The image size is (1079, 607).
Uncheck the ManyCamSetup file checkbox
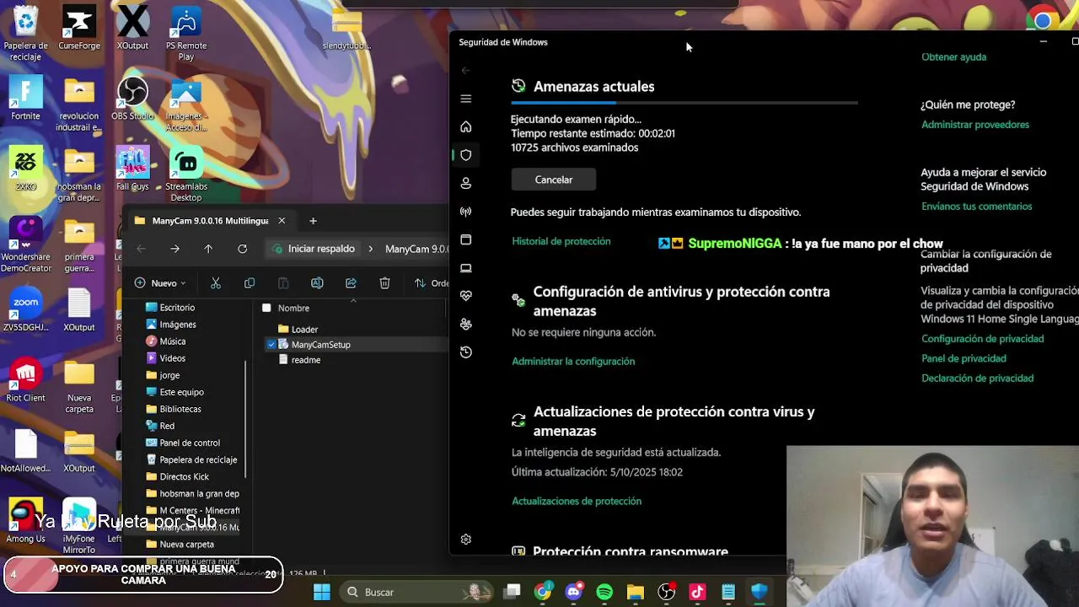point(271,345)
